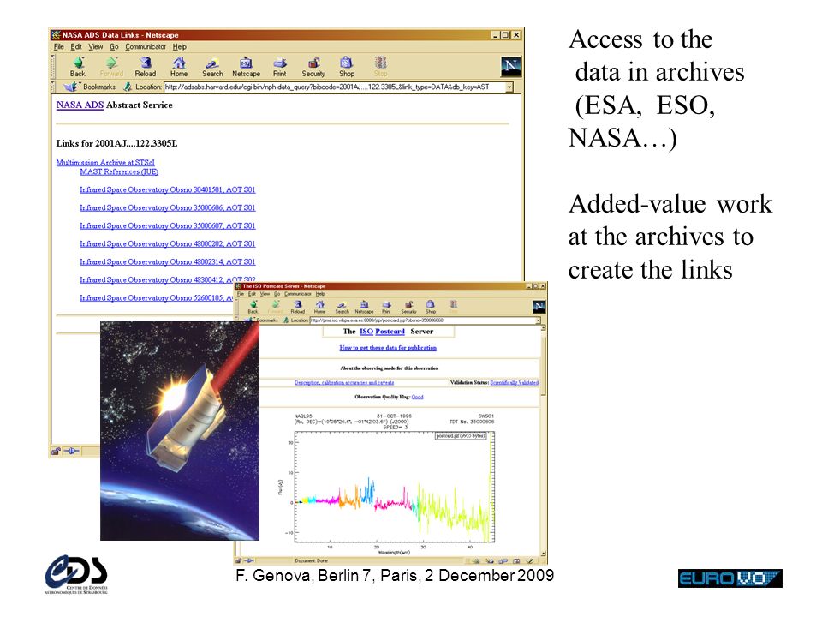Open Postcard link in Postcard Server heading
The height and width of the screenshot is (617, 822).
point(390,332)
